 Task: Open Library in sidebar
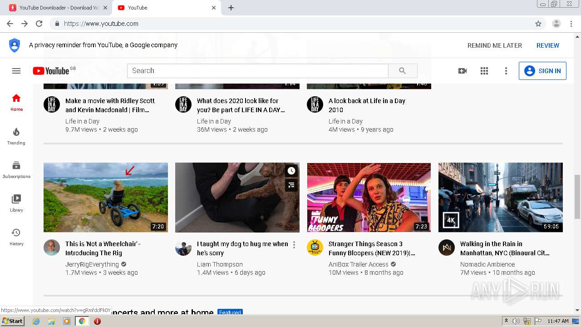(16, 203)
